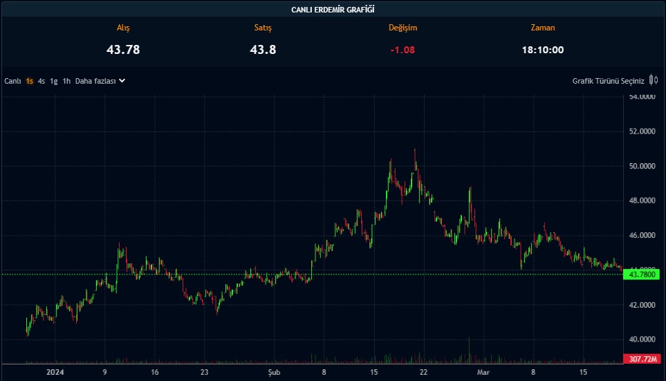This screenshot has height=381, width=666.
Task: Open the Daha fazlası intervals menu
Action: coord(95,81)
